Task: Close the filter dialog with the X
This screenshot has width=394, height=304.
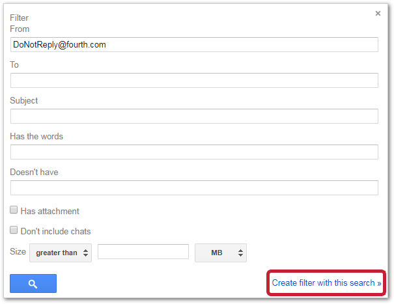Action: click(378, 14)
